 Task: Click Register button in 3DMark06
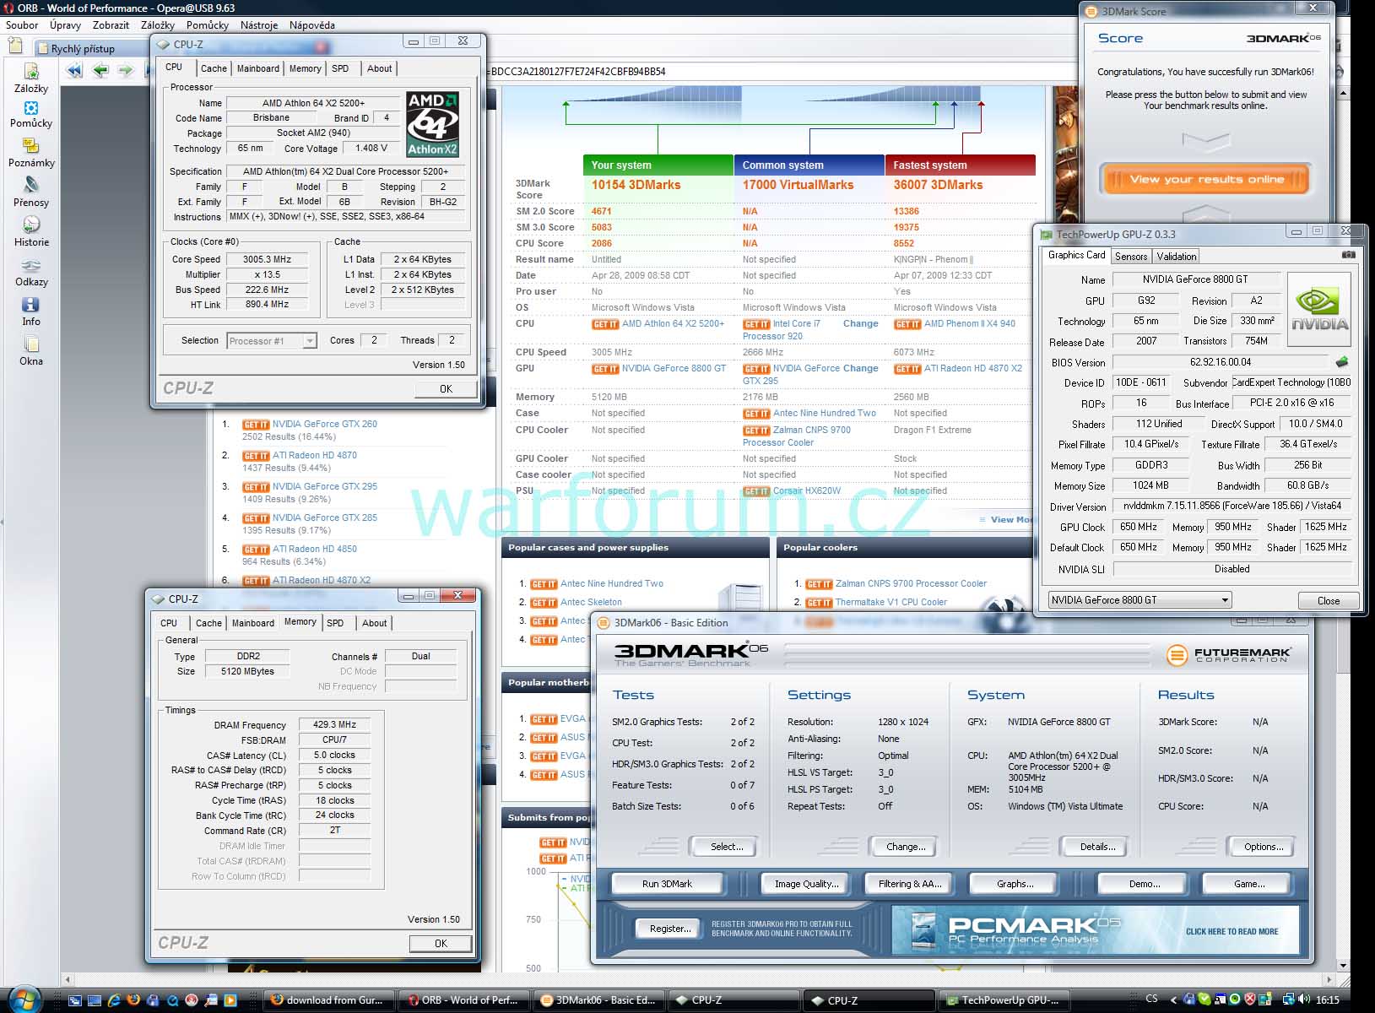pyautogui.click(x=670, y=929)
